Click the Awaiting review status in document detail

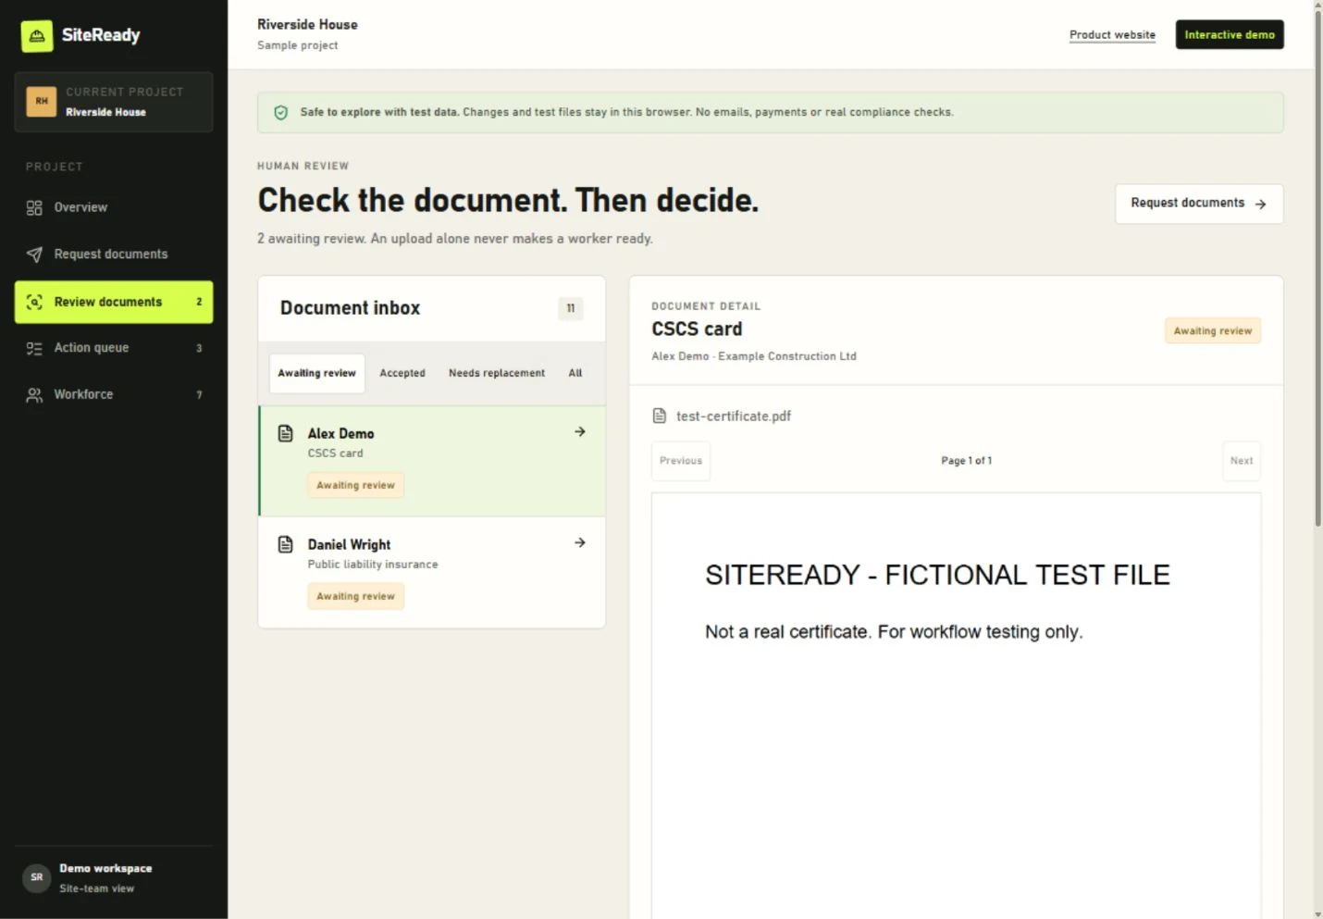[1213, 331]
